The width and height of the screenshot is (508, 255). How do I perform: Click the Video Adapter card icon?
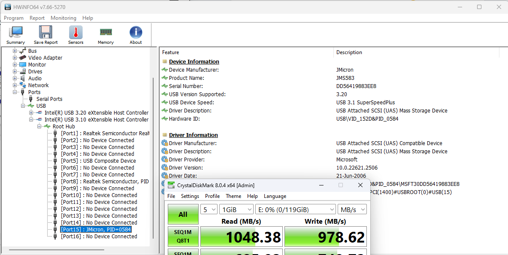click(23, 58)
